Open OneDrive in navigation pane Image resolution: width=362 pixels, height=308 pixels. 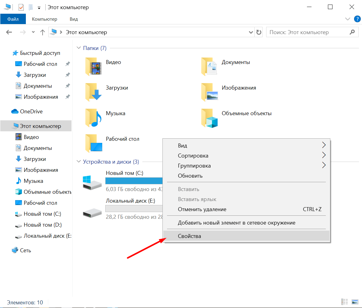[27, 112]
